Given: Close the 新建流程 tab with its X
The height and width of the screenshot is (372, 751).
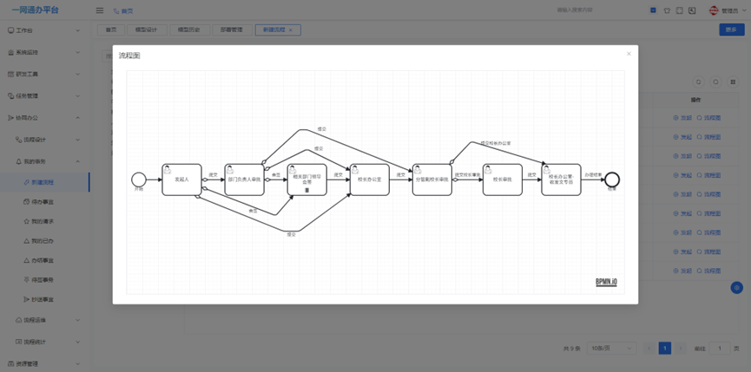Looking at the screenshot, I should click(291, 29).
